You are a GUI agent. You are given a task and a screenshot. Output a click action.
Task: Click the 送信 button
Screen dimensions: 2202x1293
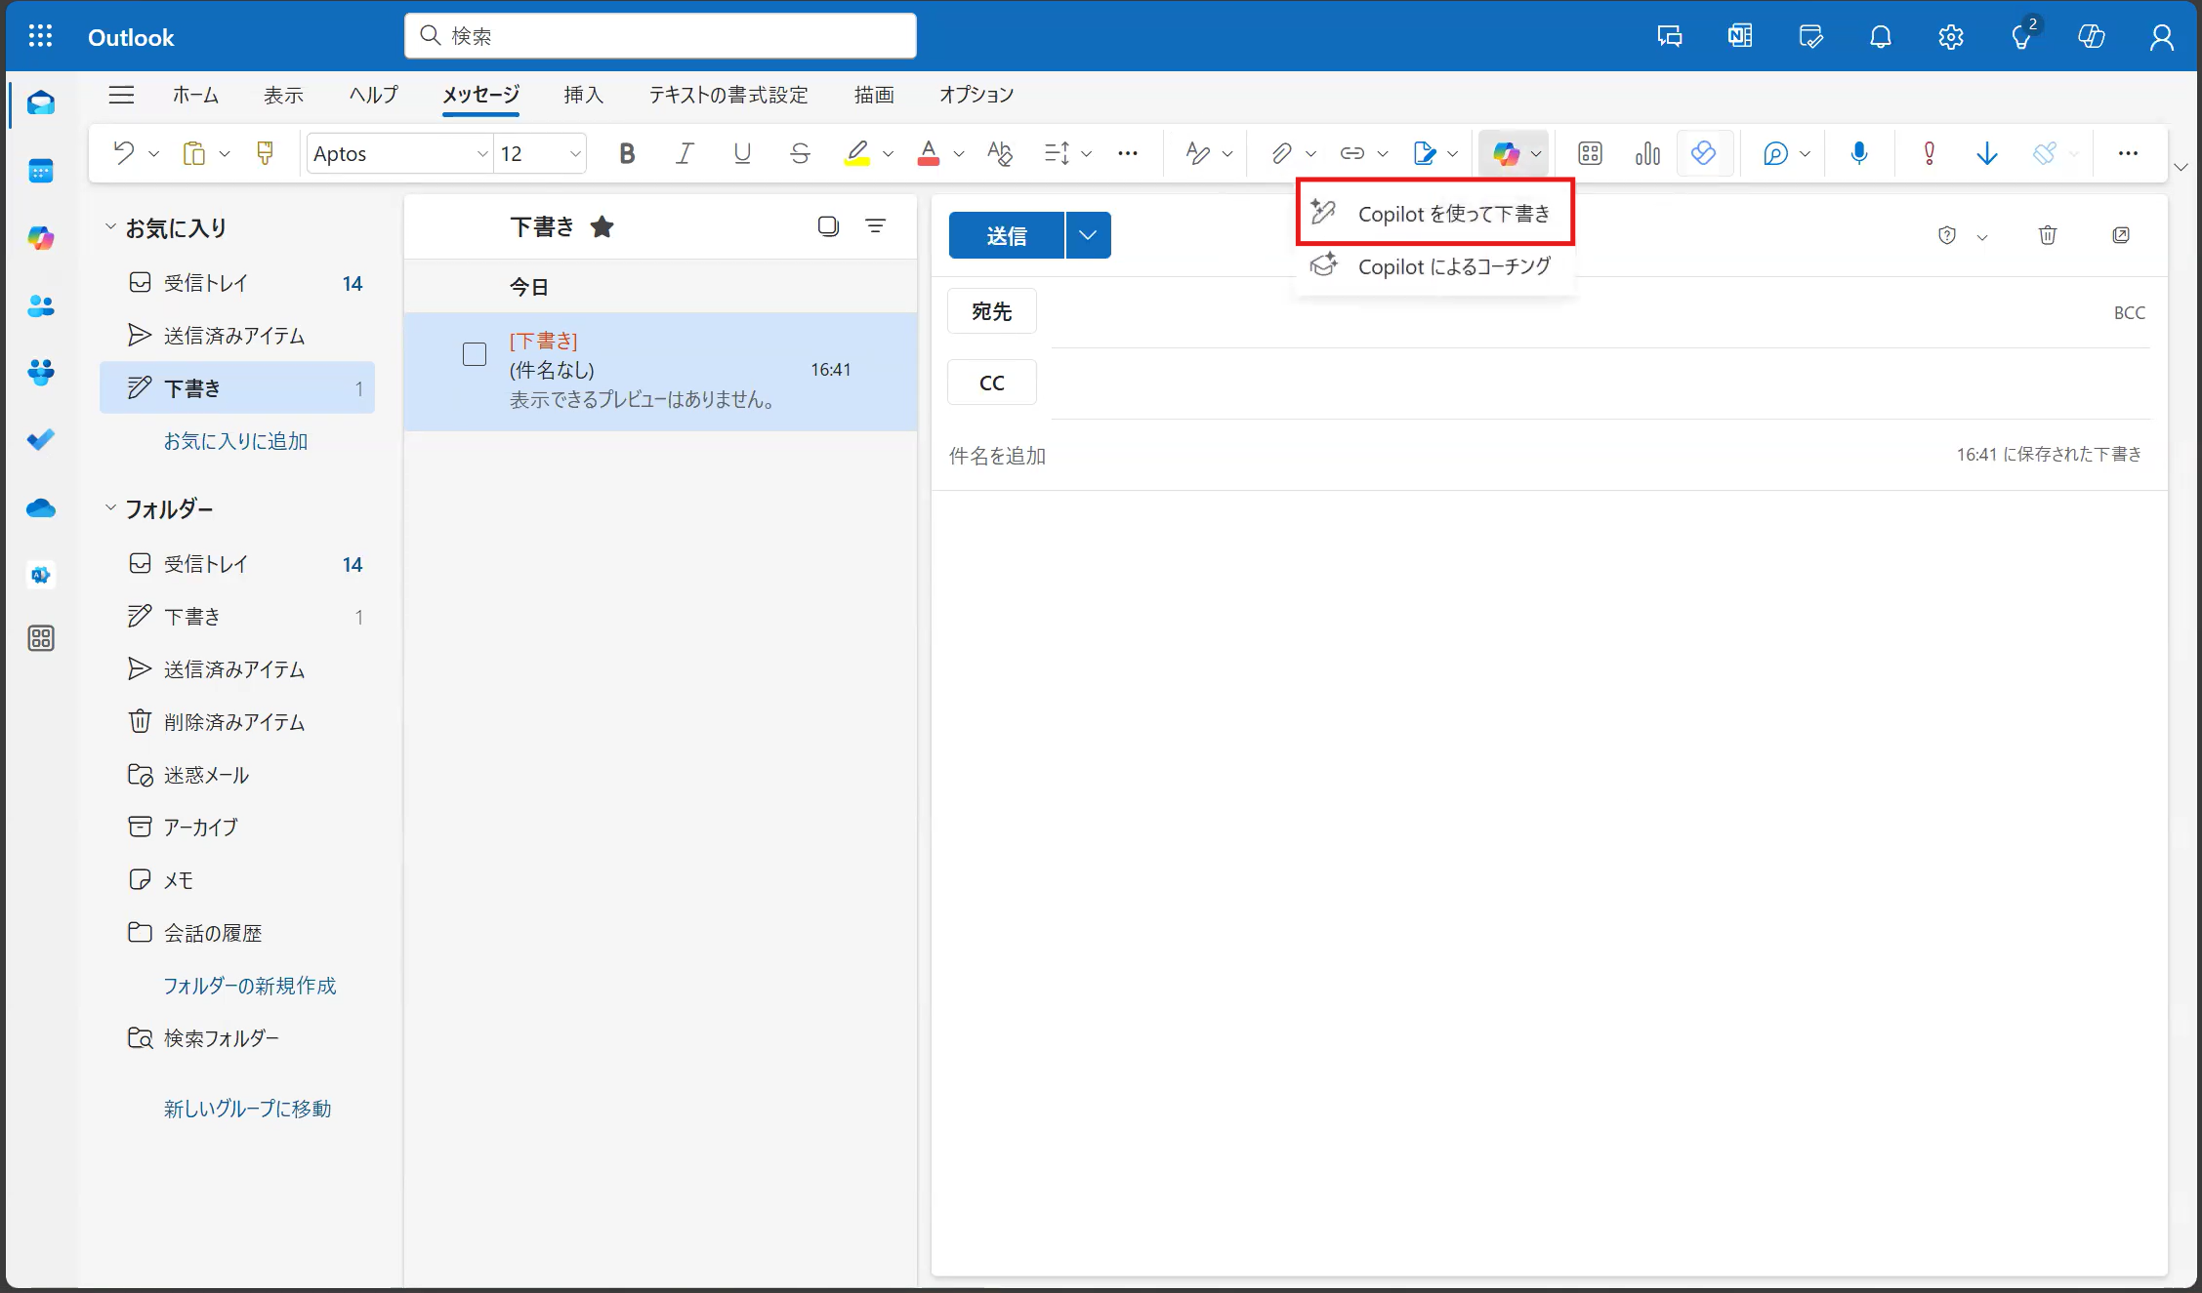(x=1006, y=235)
